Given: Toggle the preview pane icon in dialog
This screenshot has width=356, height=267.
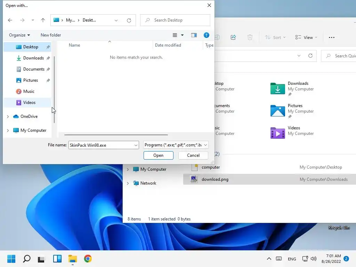Looking at the screenshot, I should click(x=194, y=35).
